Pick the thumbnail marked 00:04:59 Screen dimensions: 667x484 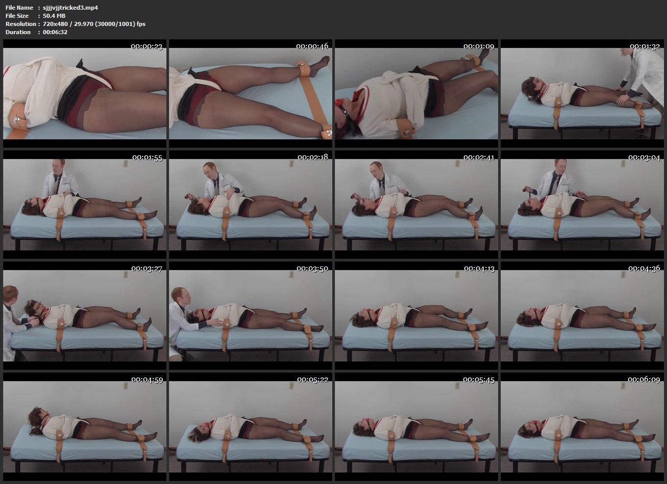point(85,427)
